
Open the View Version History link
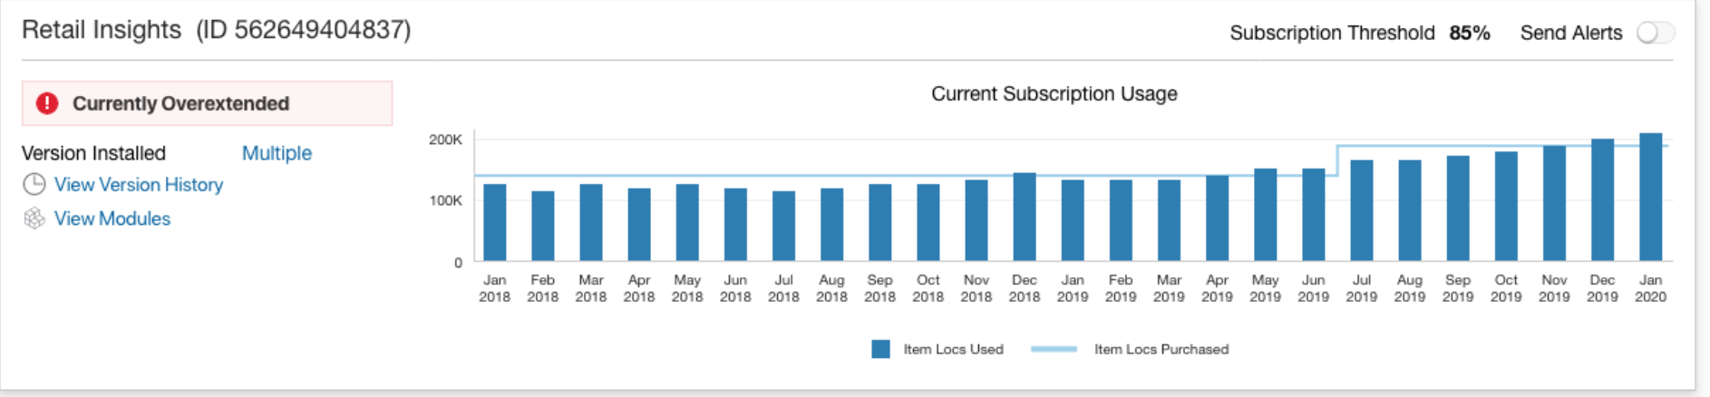coord(139,185)
